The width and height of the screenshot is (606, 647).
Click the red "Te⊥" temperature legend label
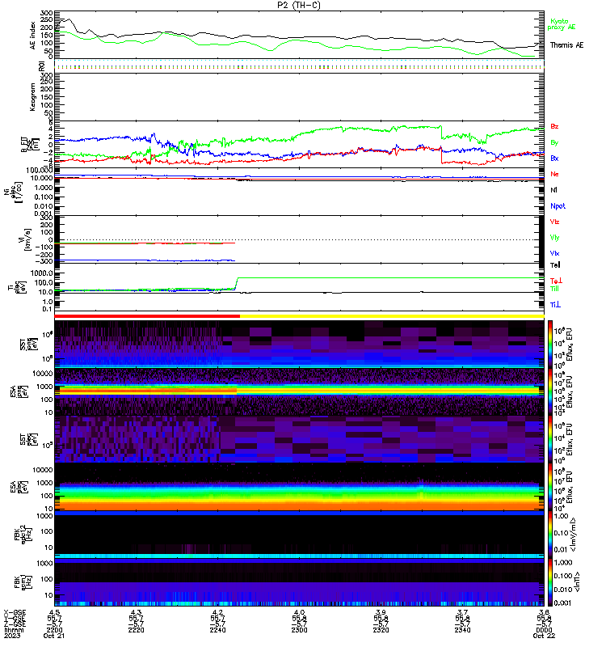pyautogui.click(x=556, y=281)
